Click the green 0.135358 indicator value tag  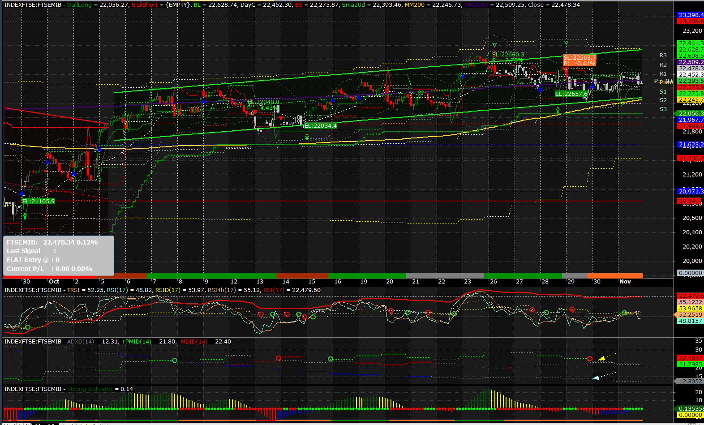tap(689, 408)
